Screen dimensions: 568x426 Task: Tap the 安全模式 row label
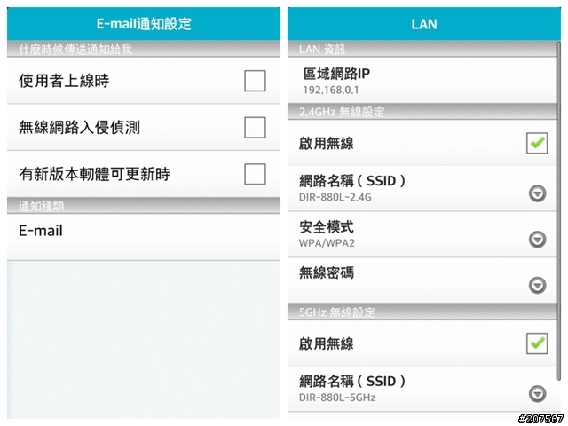[326, 227]
